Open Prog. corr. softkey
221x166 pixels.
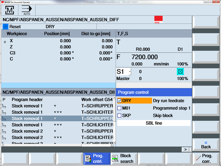pos(206,158)
